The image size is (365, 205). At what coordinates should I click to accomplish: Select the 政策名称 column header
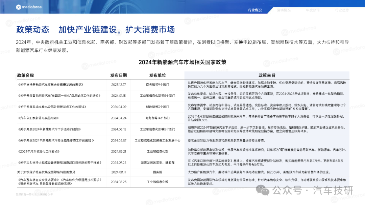click(25, 75)
